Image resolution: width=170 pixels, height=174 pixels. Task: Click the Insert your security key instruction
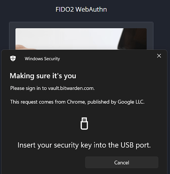pos(84,145)
